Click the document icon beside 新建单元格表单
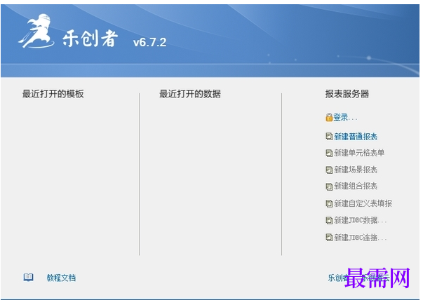 (x=329, y=153)
